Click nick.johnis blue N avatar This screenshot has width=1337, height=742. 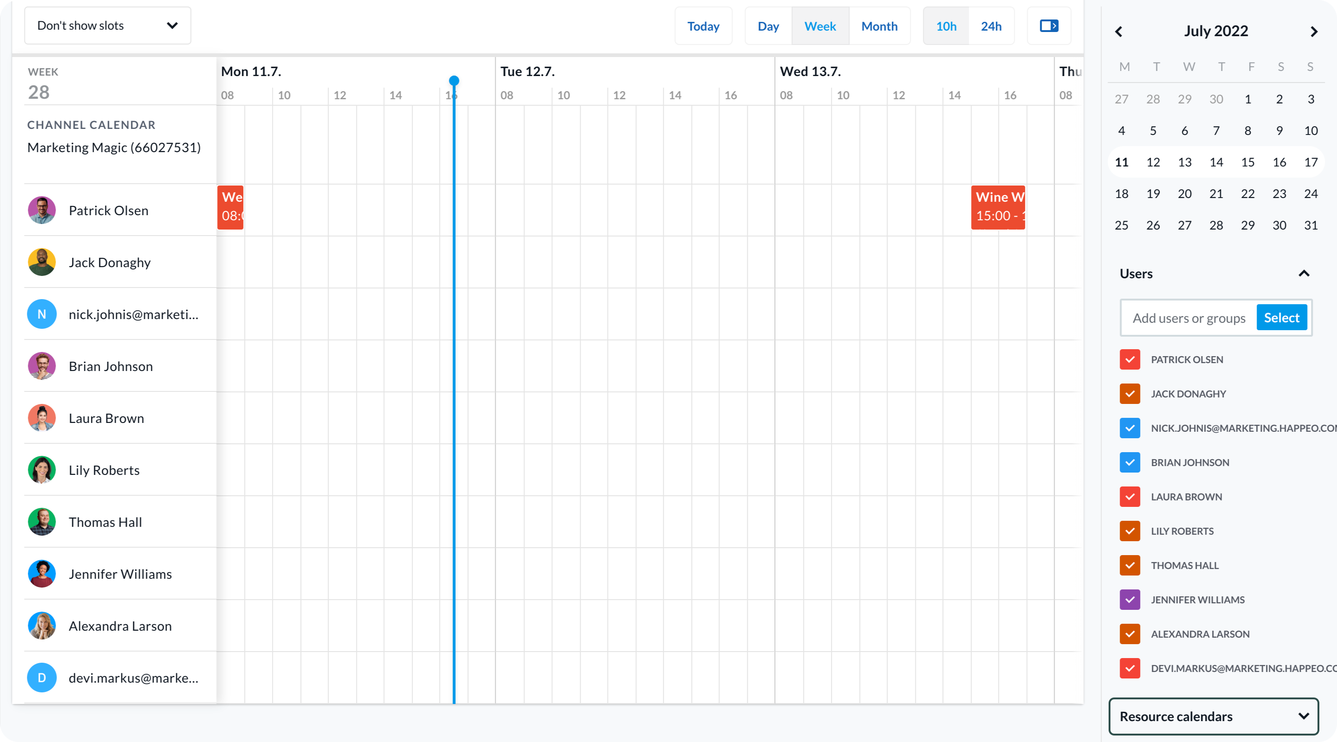[41, 314]
